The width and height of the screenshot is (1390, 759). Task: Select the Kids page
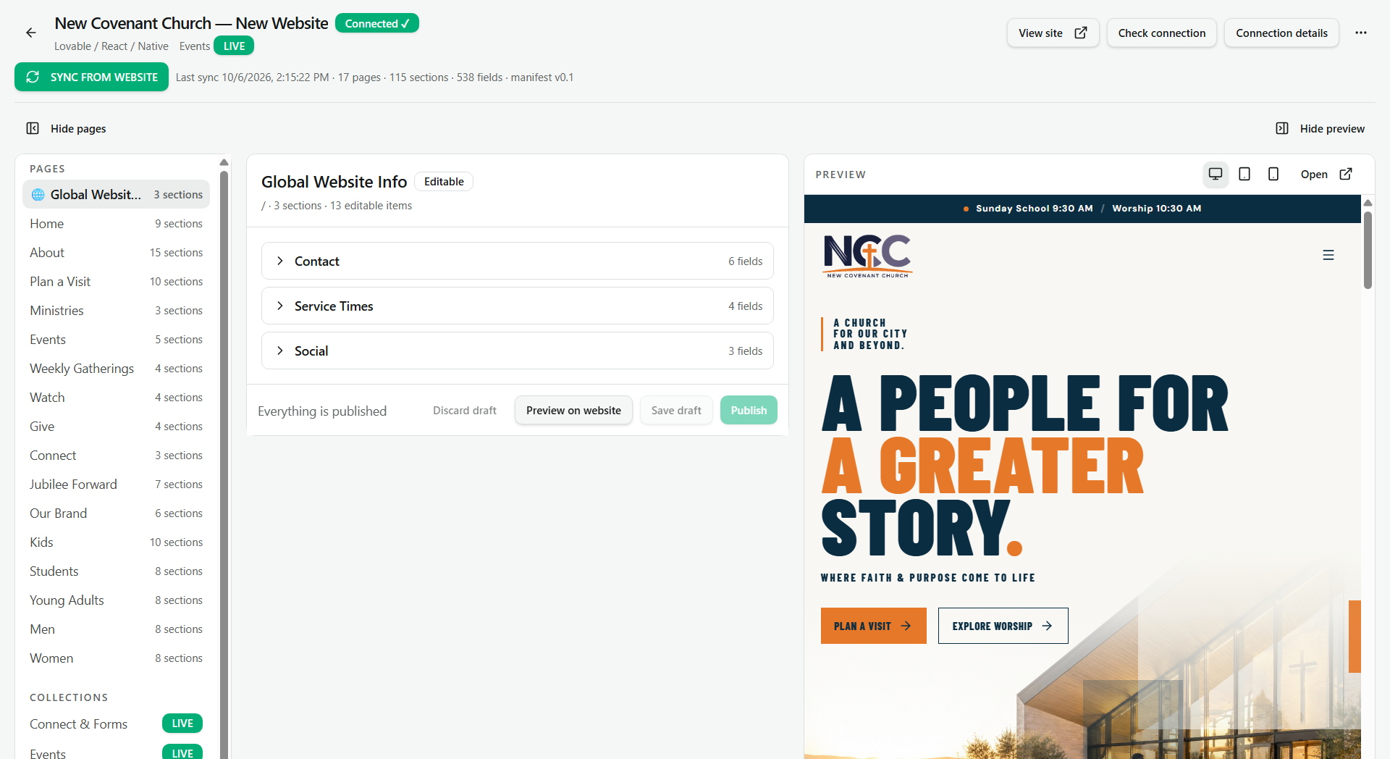(x=116, y=542)
